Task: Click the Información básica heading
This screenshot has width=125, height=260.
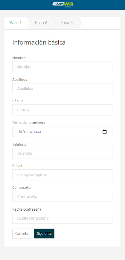Action: 39,42
